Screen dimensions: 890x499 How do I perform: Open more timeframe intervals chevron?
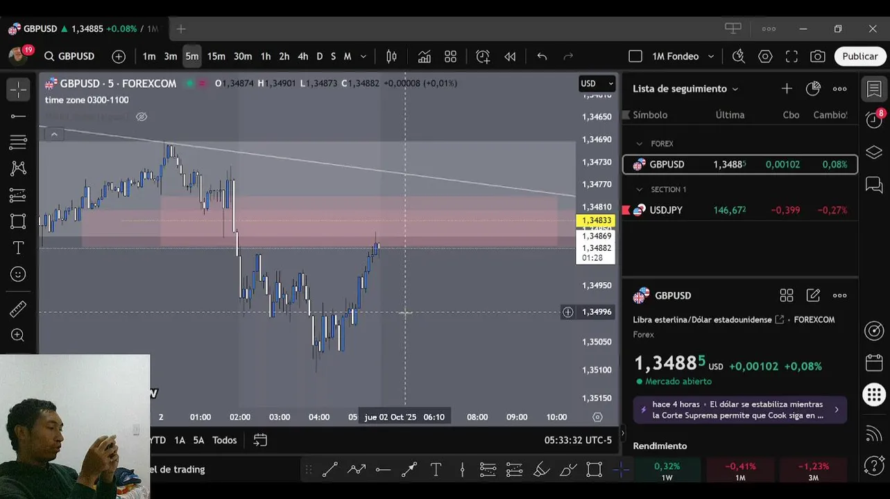(363, 56)
